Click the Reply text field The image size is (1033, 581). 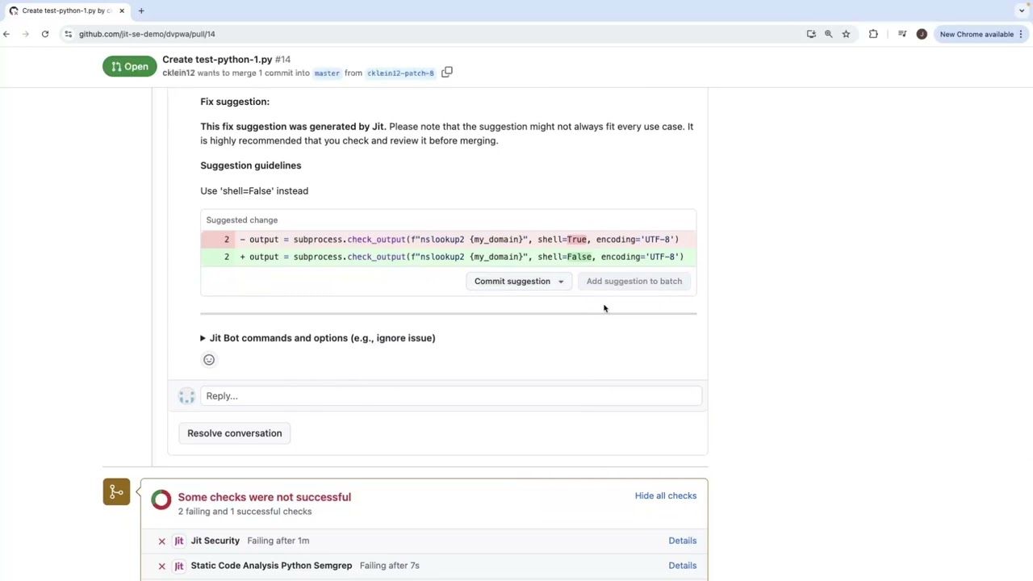(x=451, y=396)
